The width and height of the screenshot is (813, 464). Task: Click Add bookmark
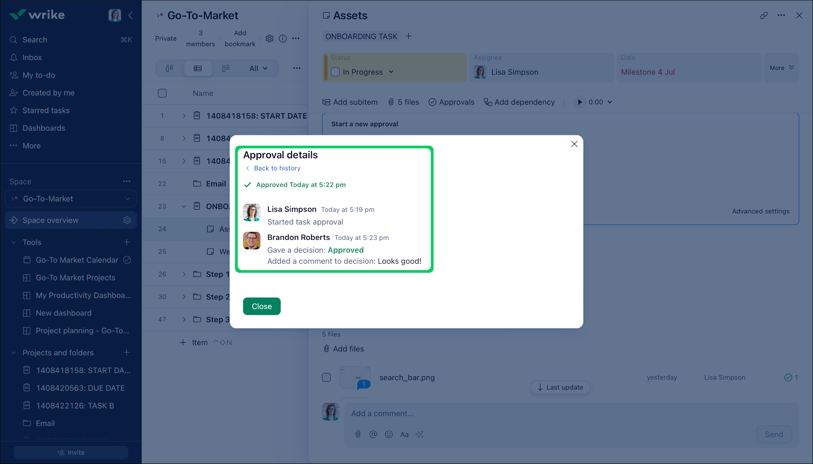point(240,38)
